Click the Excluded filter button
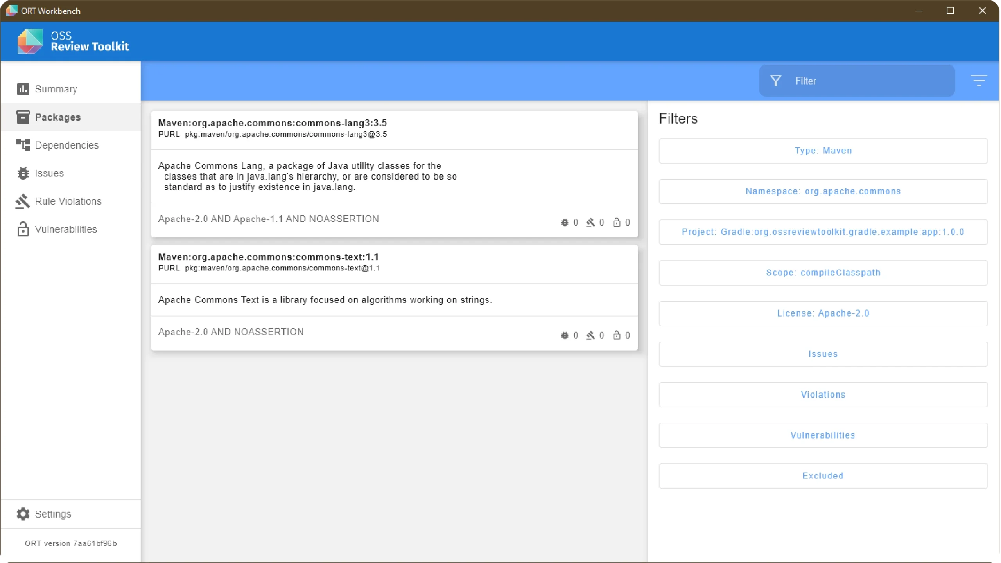This screenshot has height=563, width=1001. 823,476
